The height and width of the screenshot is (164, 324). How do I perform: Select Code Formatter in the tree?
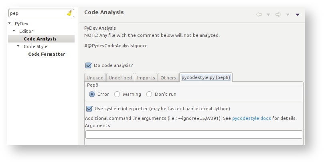point(47,54)
